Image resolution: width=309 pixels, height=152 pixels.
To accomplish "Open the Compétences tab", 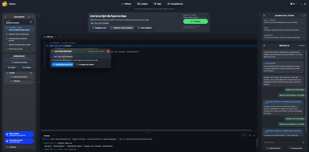I will click(175, 4).
